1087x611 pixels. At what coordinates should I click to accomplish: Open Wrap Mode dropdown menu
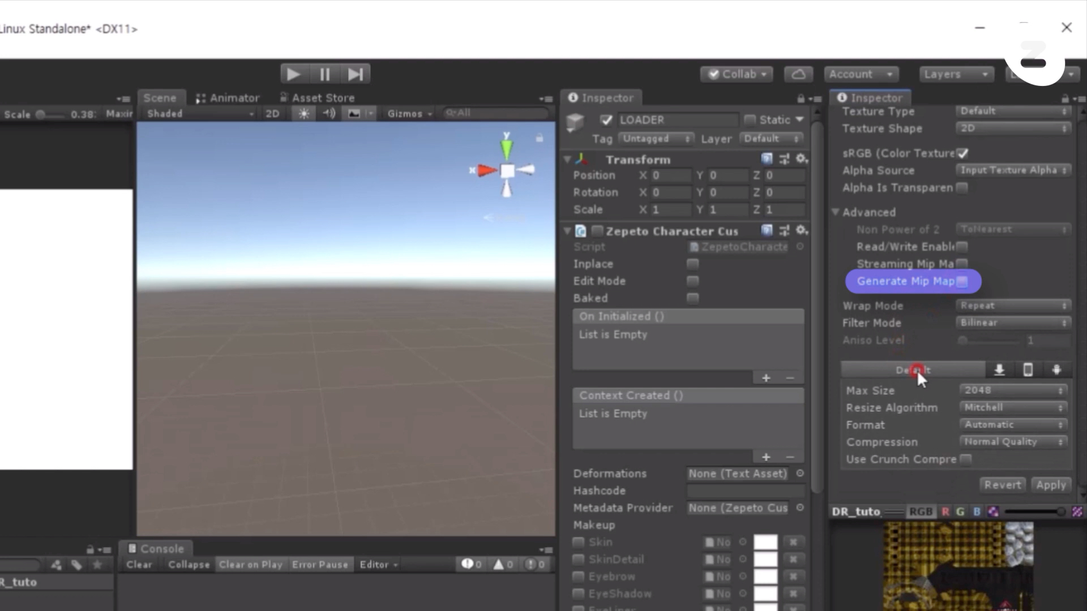click(1013, 305)
